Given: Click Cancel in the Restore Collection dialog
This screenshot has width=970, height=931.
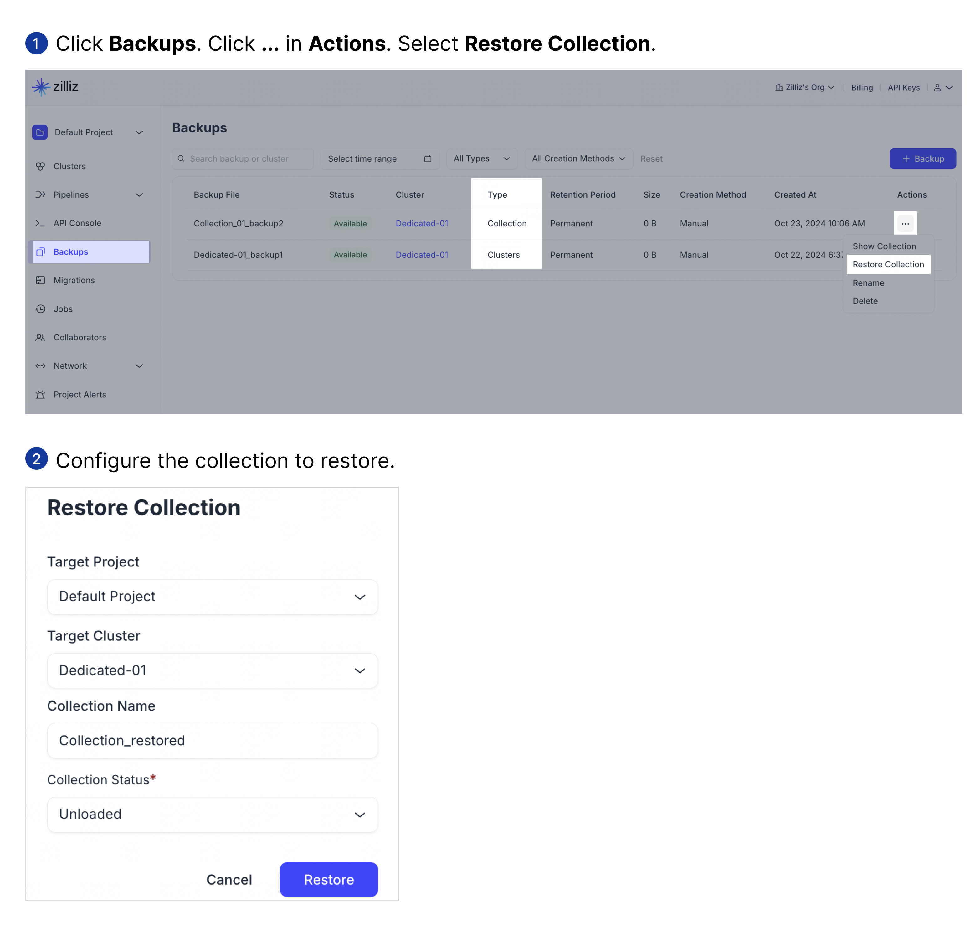Looking at the screenshot, I should pos(229,880).
